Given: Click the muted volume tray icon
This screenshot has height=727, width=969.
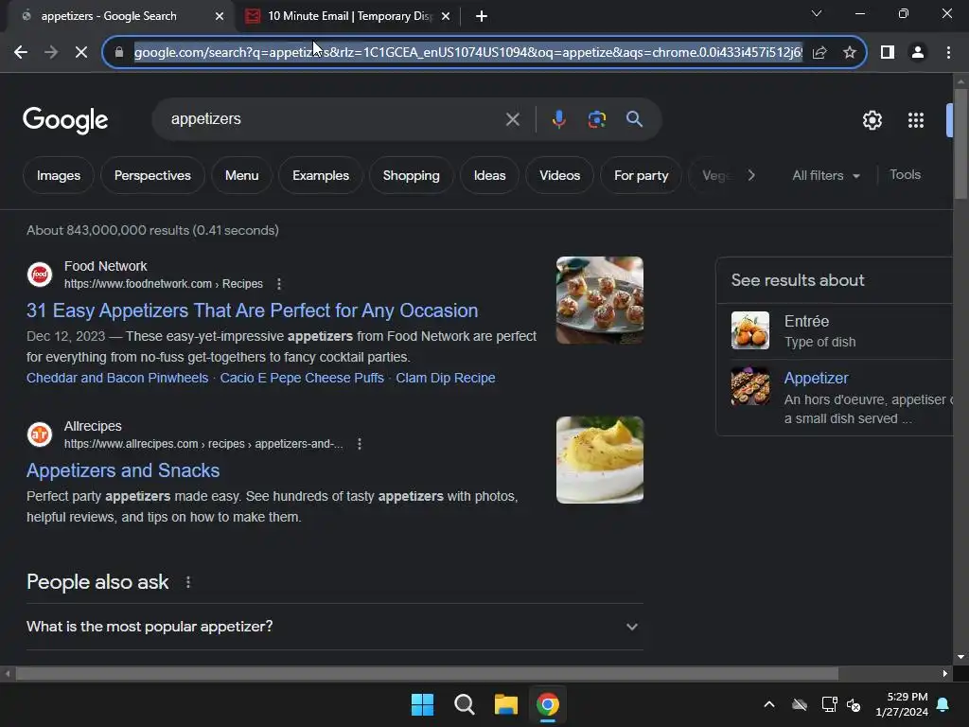Looking at the screenshot, I should point(854,704).
